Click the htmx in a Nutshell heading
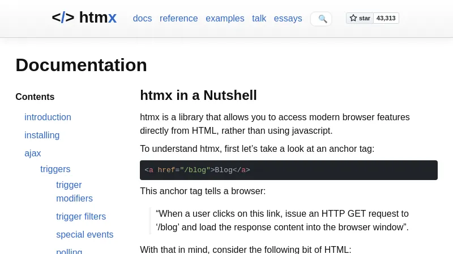 pyautogui.click(x=198, y=95)
